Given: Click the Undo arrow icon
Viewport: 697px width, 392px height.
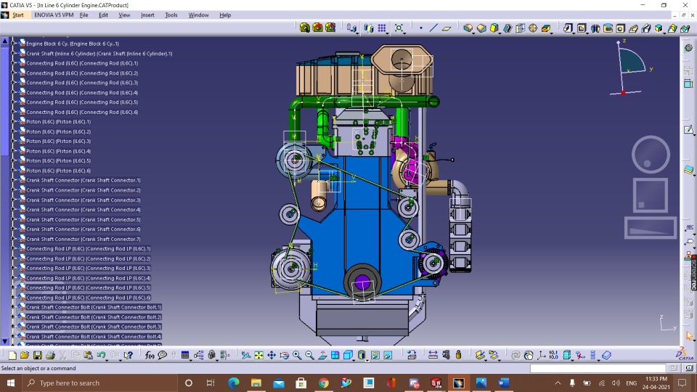Looking at the screenshot, I should [x=101, y=356].
